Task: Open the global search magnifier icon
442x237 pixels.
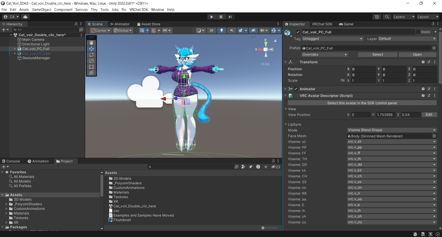Action: tap(387, 17)
